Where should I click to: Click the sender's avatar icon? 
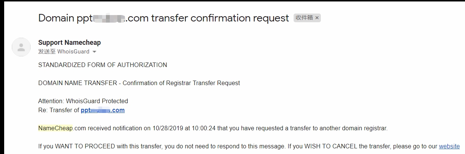(x=21, y=47)
